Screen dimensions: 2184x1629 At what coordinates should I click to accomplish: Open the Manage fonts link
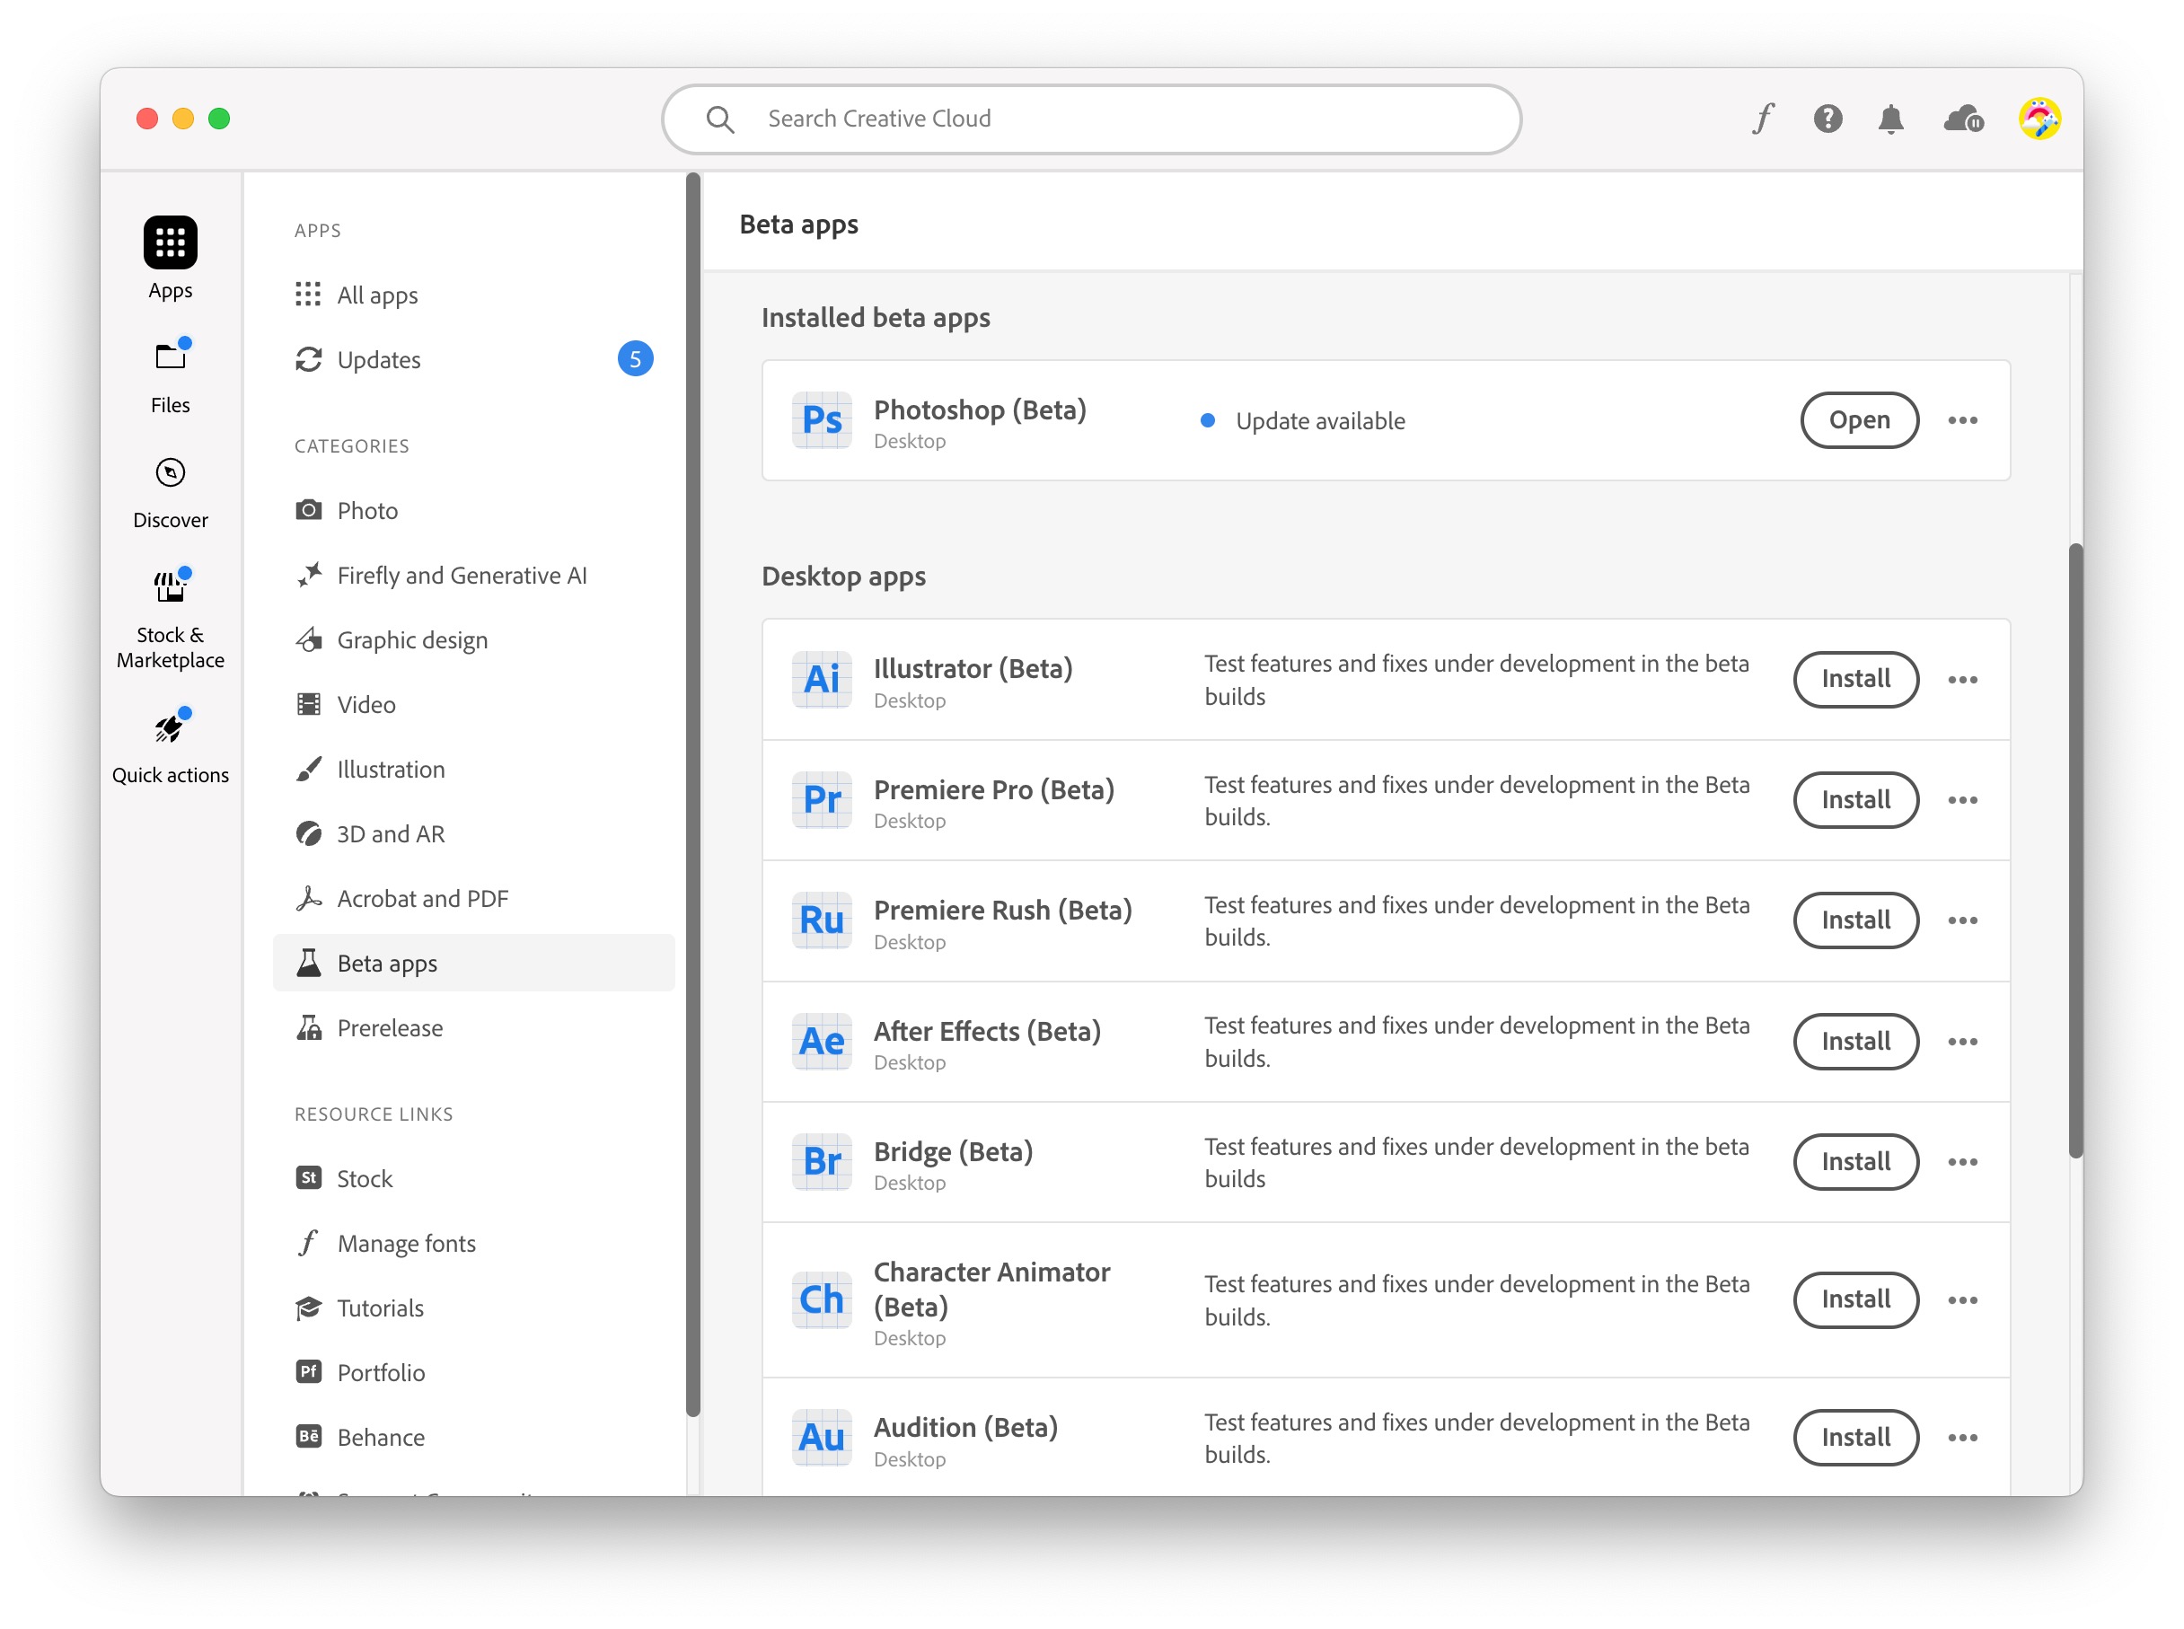click(x=473, y=1244)
